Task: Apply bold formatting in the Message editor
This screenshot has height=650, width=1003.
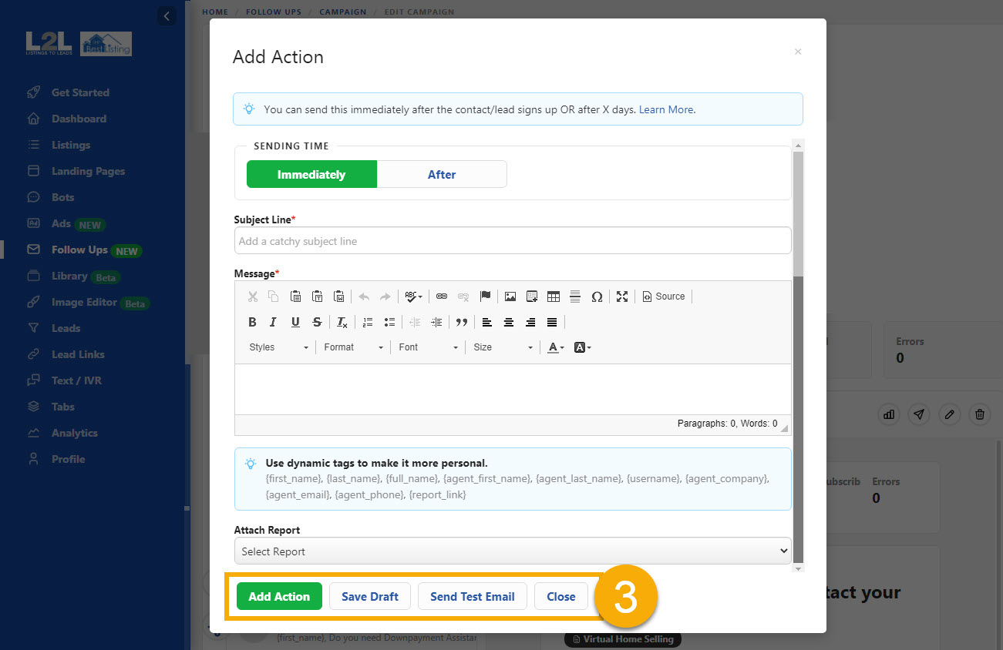Action: pyautogui.click(x=252, y=322)
